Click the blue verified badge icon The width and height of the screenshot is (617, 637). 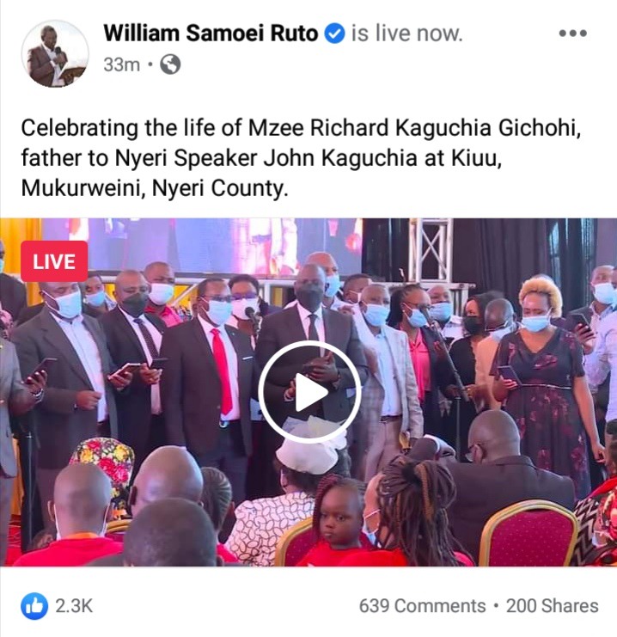click(334, 34)
